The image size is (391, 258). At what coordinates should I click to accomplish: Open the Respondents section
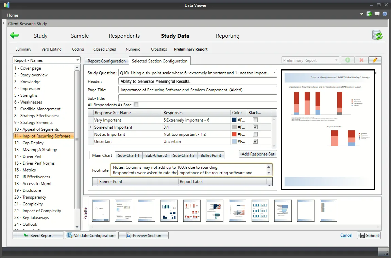[x=124, y=36]
